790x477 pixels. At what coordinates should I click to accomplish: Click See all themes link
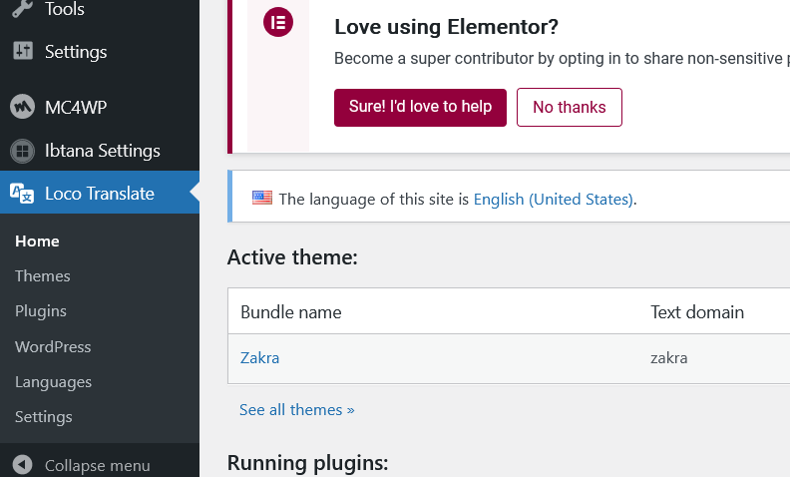point(297,409)
